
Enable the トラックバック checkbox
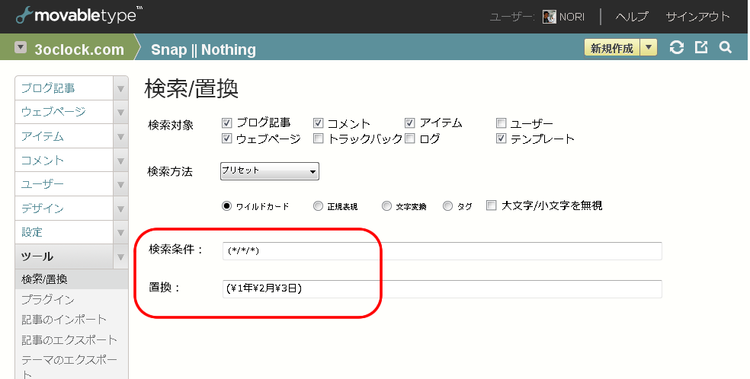(318, 139)
